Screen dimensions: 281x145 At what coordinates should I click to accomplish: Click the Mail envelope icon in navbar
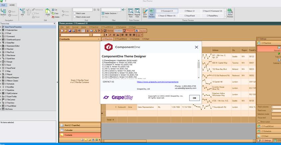(x=62, y=125)
